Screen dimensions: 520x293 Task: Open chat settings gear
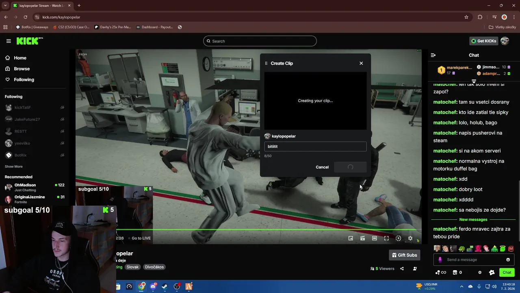coord(480,273)
